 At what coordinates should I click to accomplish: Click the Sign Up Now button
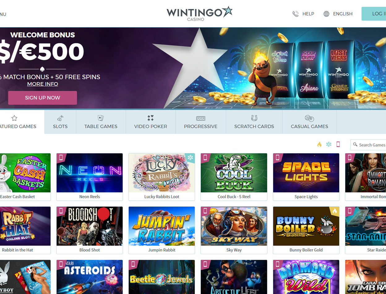click(42, 98)
